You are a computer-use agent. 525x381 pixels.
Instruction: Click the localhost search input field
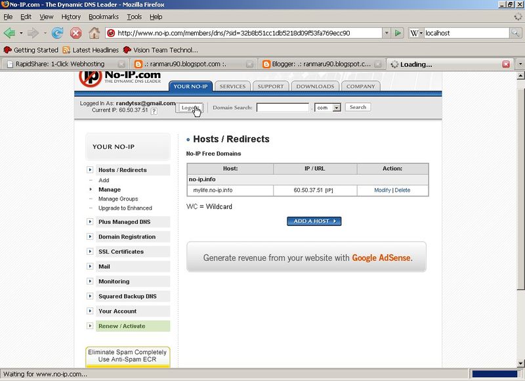(x=467, y=33)
